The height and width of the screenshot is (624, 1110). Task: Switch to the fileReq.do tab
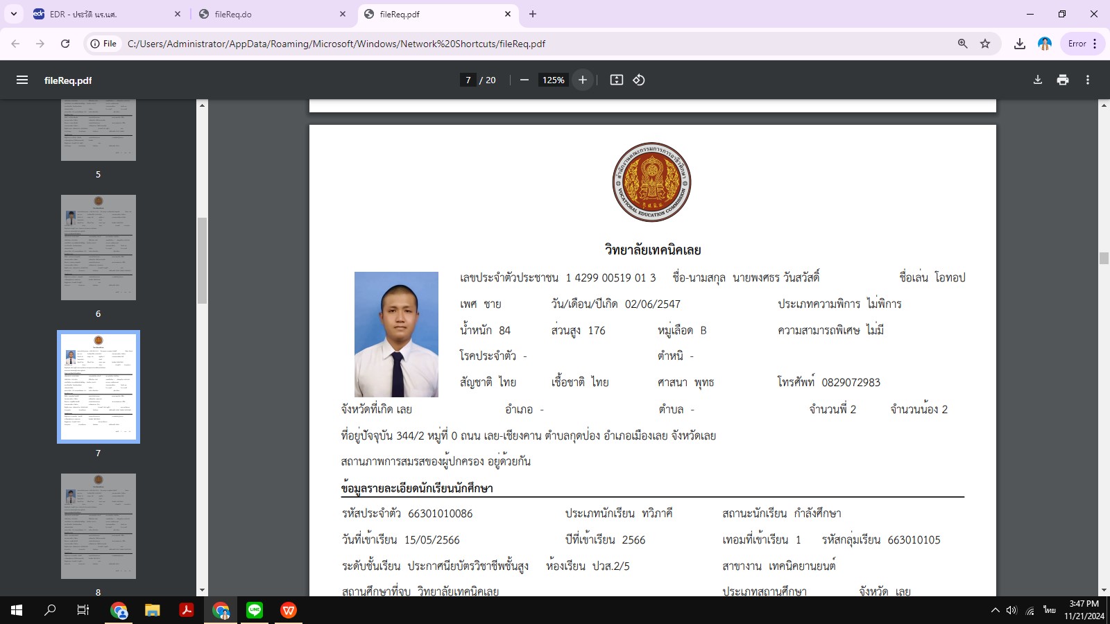coord(271,14)
